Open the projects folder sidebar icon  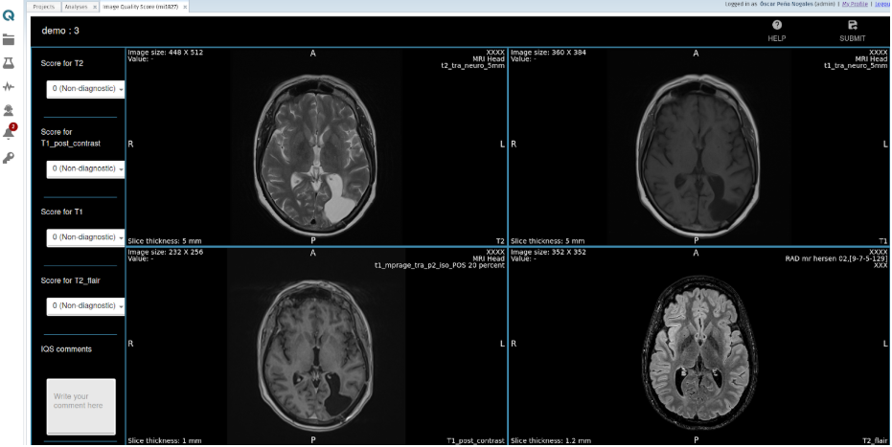(9, 39)
